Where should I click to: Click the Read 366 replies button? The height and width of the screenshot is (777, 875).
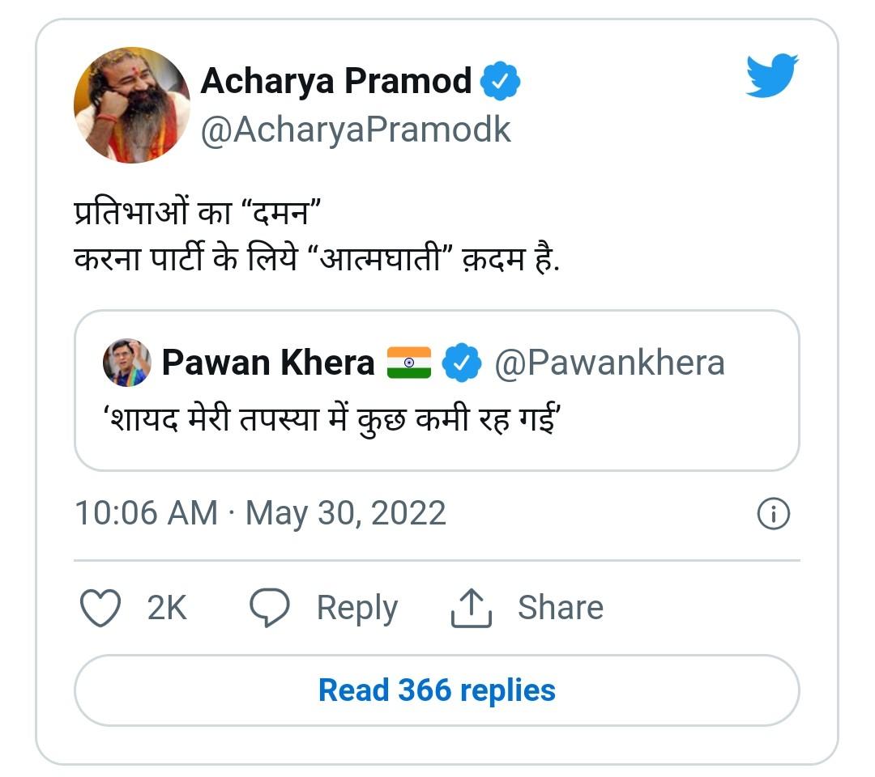pos(437,690)
